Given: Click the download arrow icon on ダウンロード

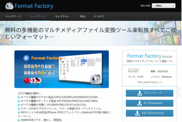Looking at the screenshot, I should pos(140,93).
